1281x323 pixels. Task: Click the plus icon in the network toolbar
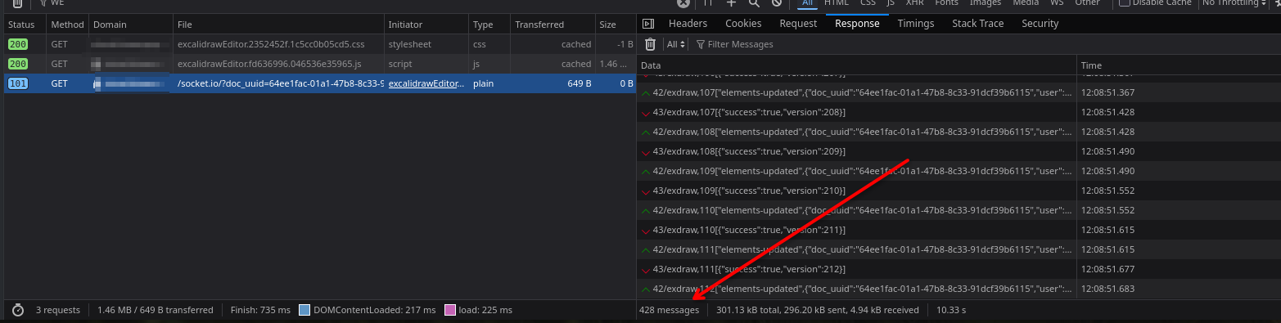[731, 3]
